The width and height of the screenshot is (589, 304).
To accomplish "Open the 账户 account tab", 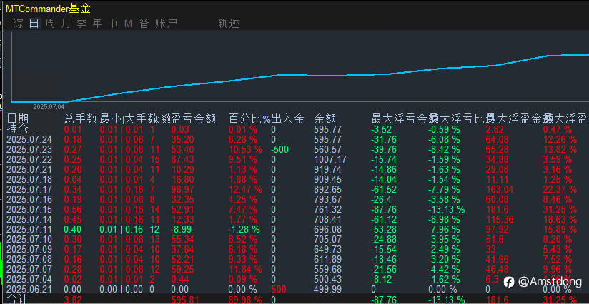I will (166, 24).
